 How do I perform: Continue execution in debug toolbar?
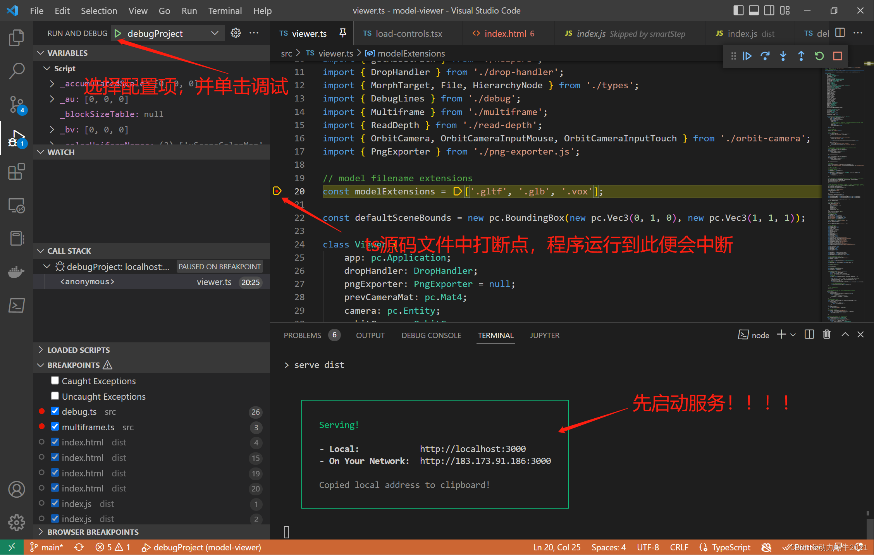pos(747,56)
